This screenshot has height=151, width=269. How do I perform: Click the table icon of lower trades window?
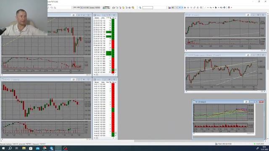point(95,80)
